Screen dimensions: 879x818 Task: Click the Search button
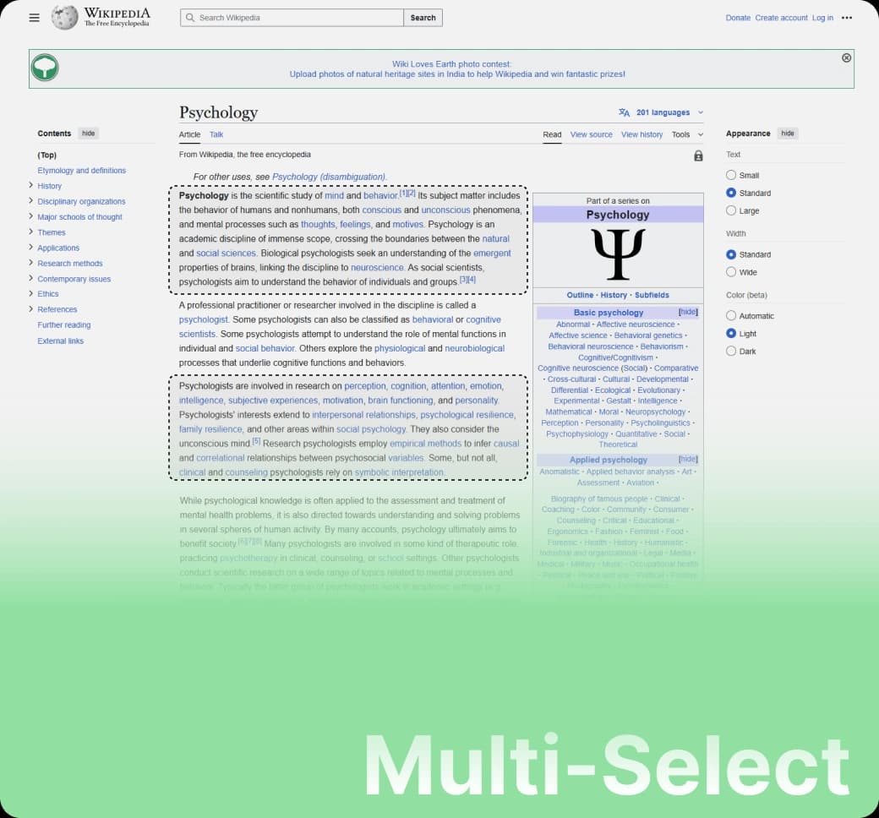pos(423,18)
